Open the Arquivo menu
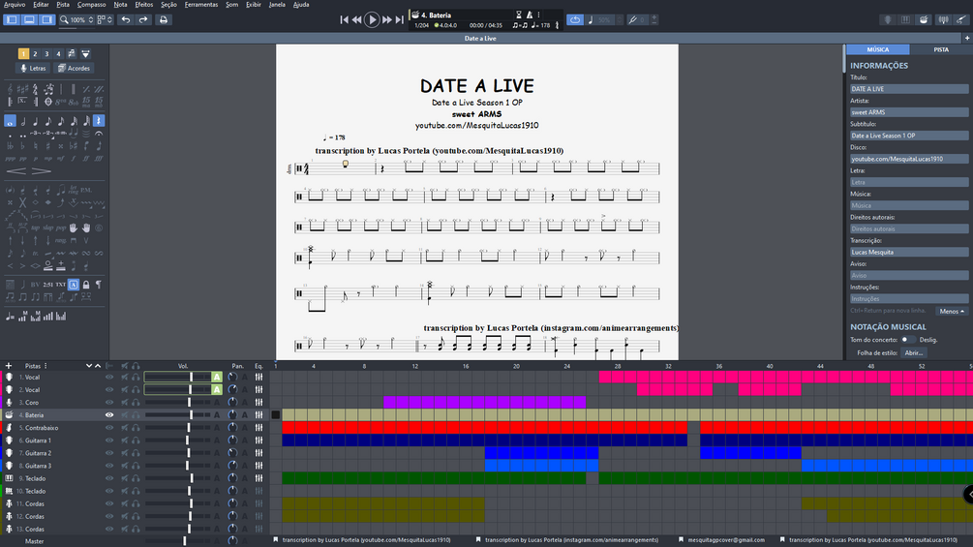The width and height of the screenshot is (973, 547). click(15, 4)
